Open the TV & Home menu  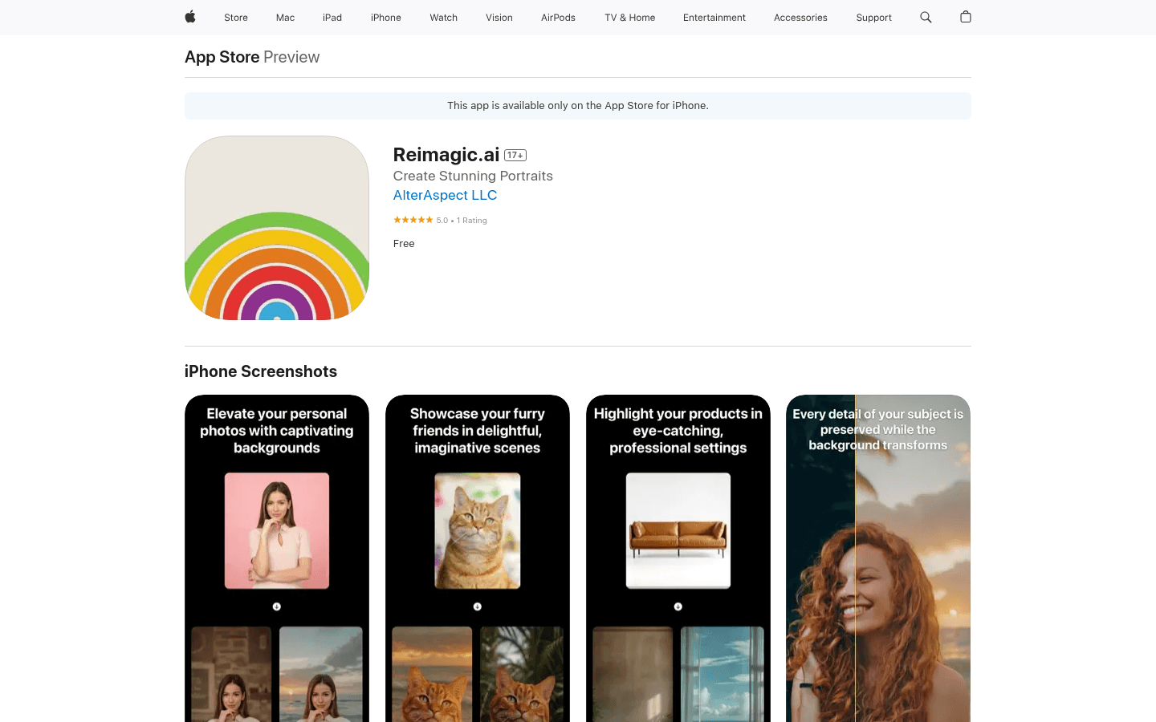click(630, 18)
